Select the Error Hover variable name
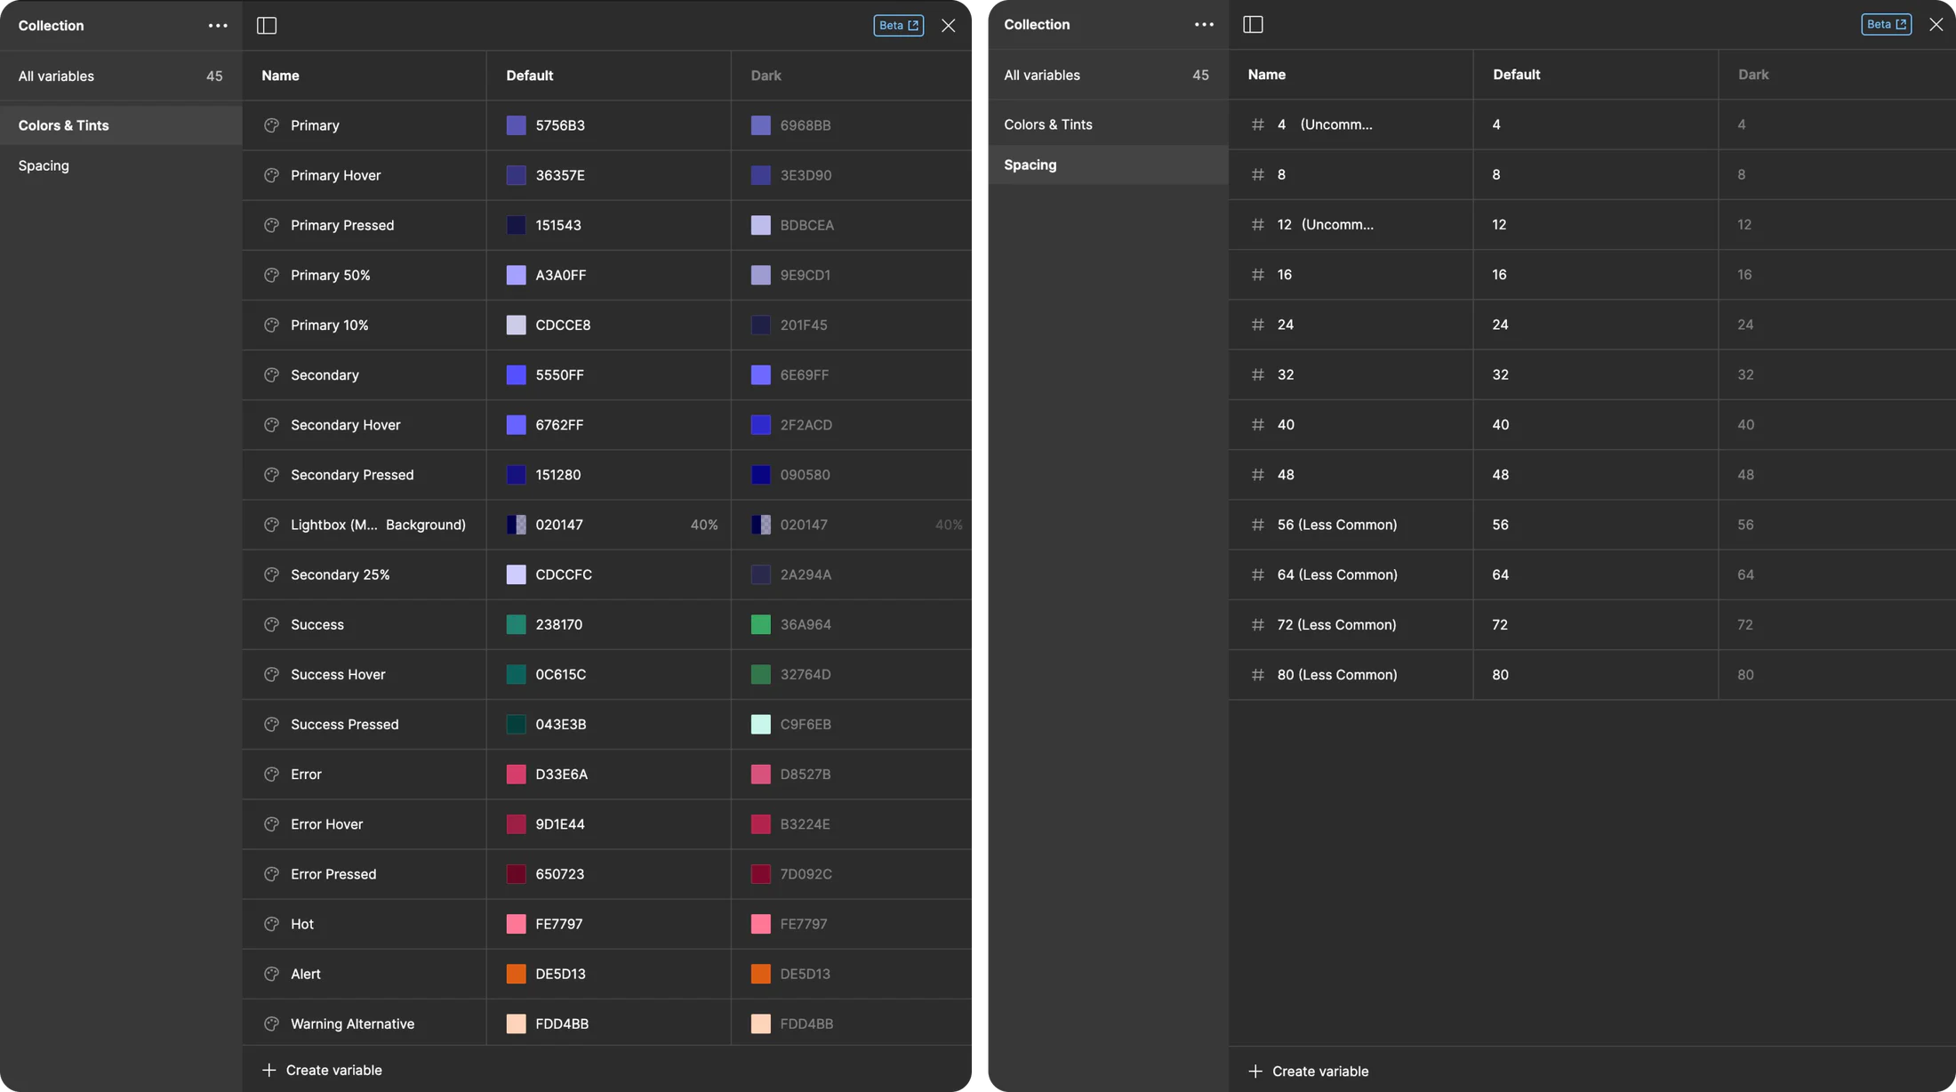The height and width of the screenshot is (1092, 1956). [327, 824]
